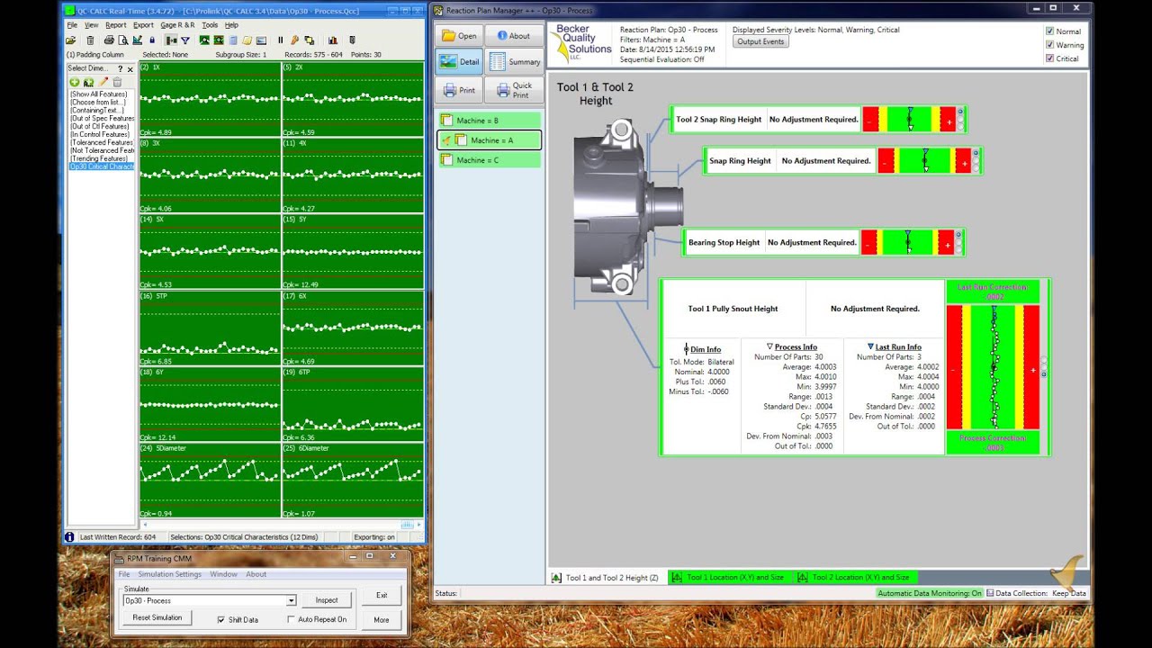Click Automatic Data Monitoring: On status indicator
The width and height of the screenshot is (1152, 648).
[930, 593]
